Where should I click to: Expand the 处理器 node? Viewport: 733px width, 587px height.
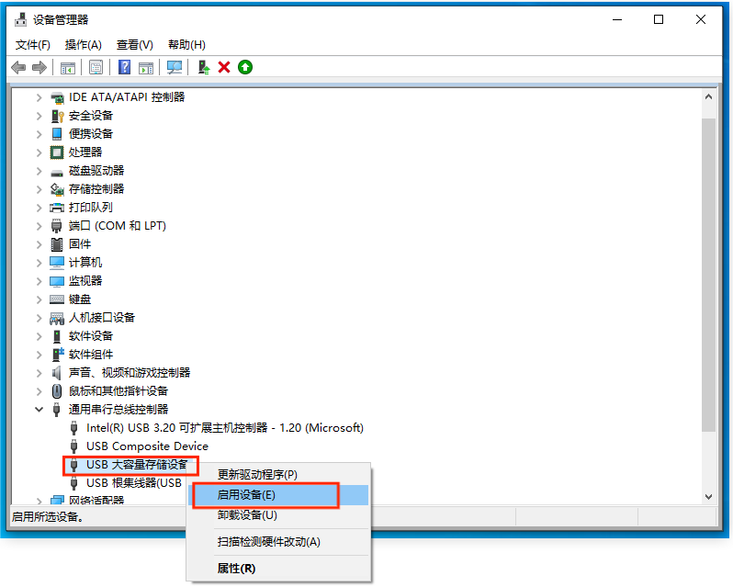click(x=39, y=152)
